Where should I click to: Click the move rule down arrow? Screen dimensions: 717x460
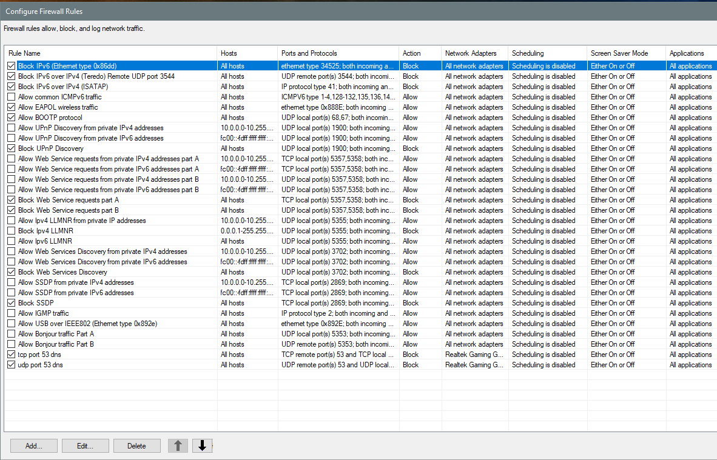coord(202,446)
